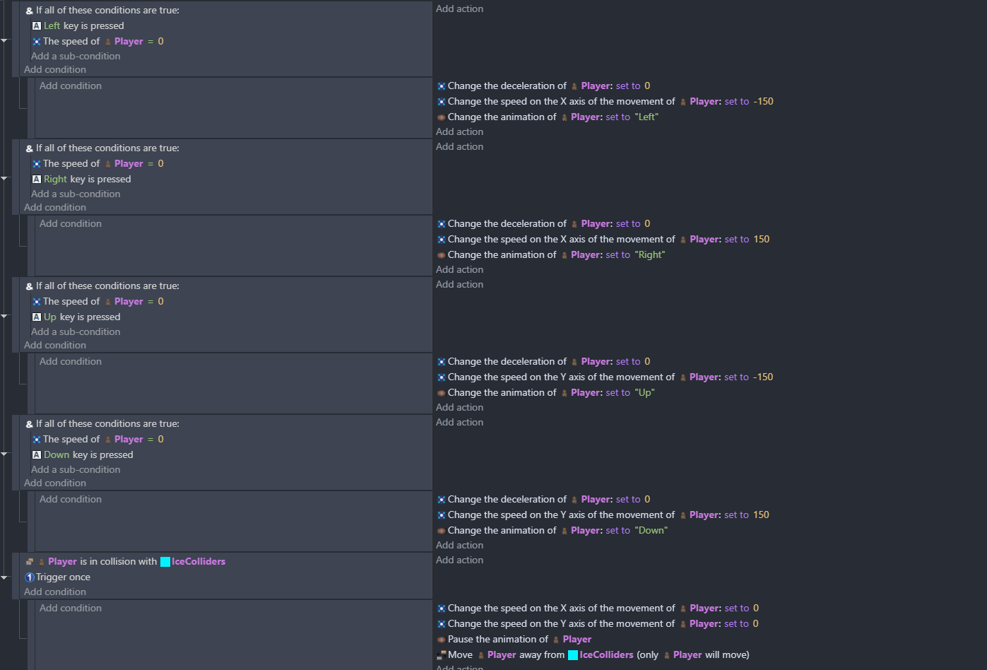This screenshot has height=670, width=987.
Task: Collapse the Right key pressed event
Action: pyautogui.click(x=4, y=179)
